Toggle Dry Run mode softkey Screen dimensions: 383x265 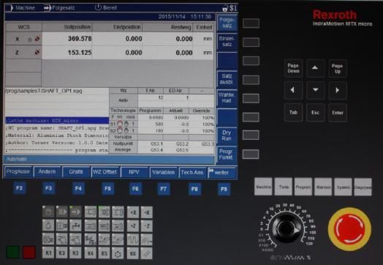pyautogui.click(x=227, y=135)
